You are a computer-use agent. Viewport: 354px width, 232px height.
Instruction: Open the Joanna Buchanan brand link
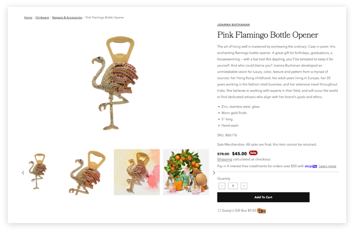point(233,25)
